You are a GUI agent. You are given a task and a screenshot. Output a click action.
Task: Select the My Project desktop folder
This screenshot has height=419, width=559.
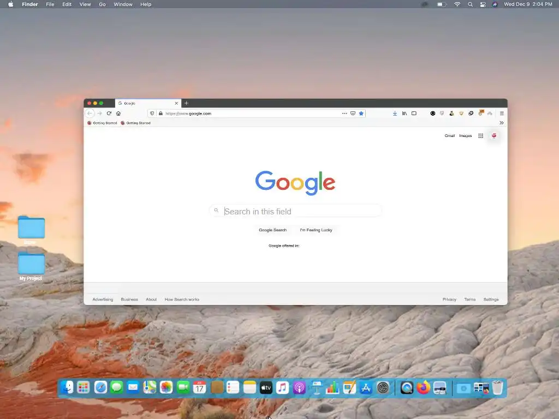point(31,266)
